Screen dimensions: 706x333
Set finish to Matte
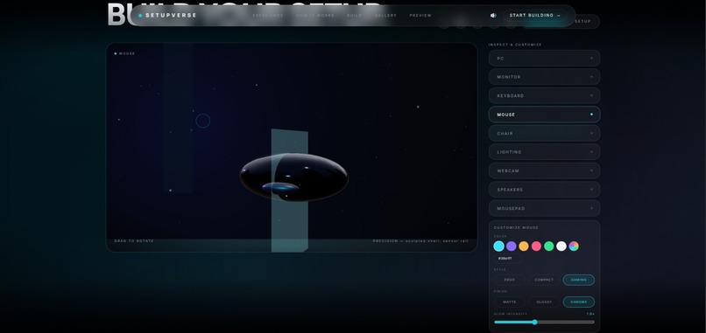click(x=510, y=302)
